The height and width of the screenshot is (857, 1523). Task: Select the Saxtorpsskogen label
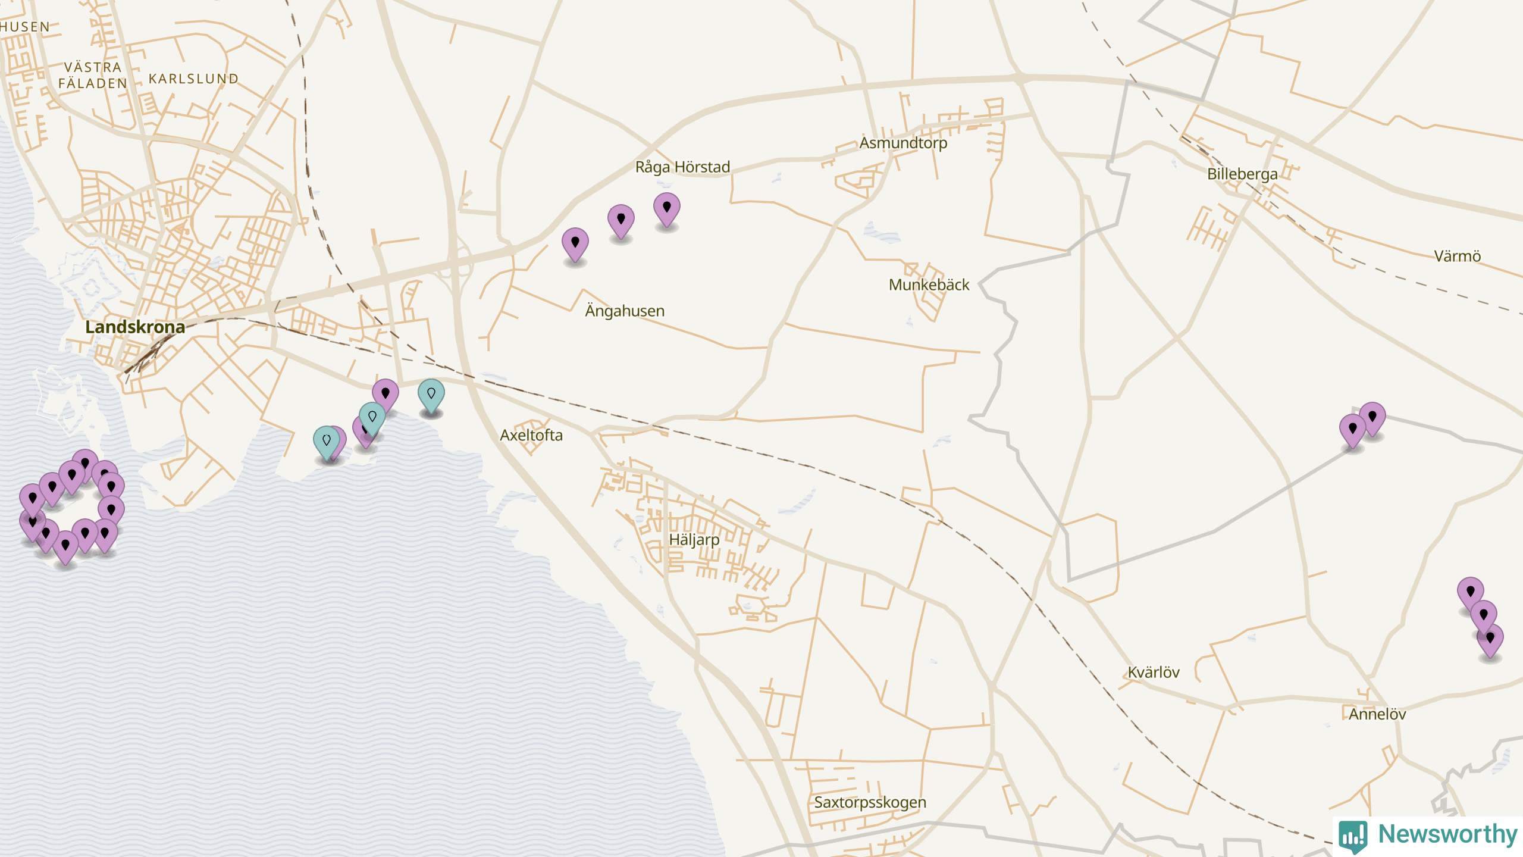[870, 803]
